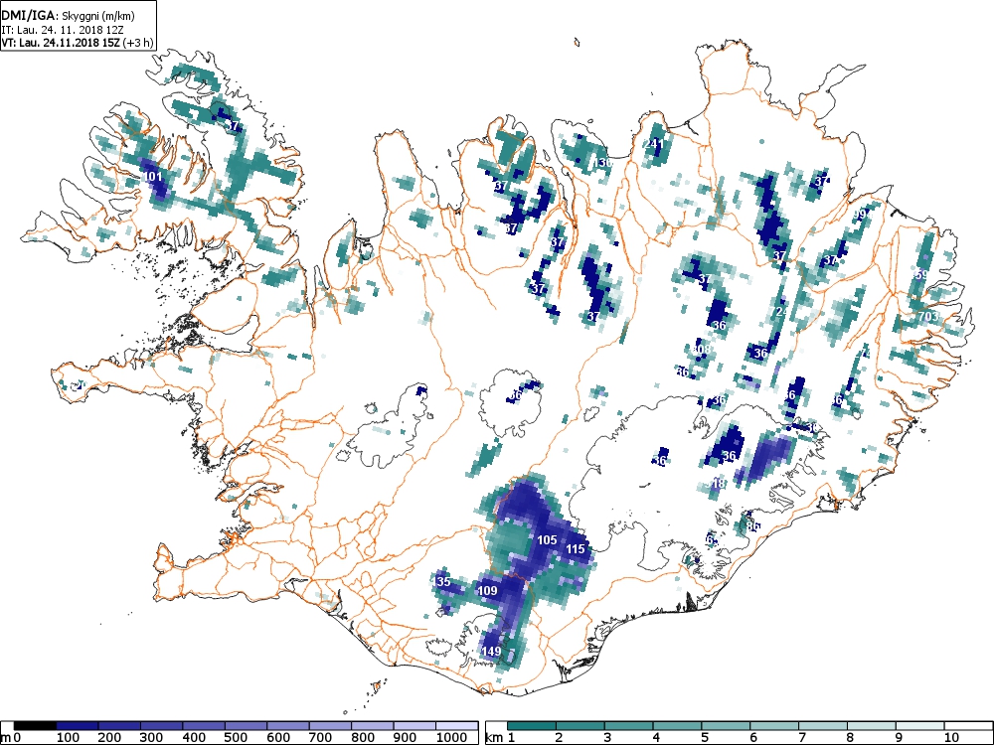Click the '703' visibility value in the east
Viewport: 994px width, 745px height.
point(928,316)
